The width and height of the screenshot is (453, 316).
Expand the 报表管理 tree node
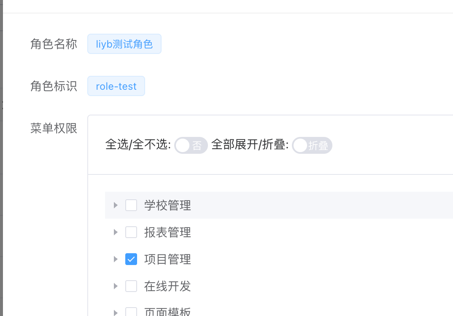tap(116, 232)
